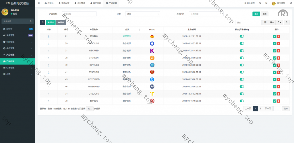Open the settings gears icon at top right

[291, 3]
